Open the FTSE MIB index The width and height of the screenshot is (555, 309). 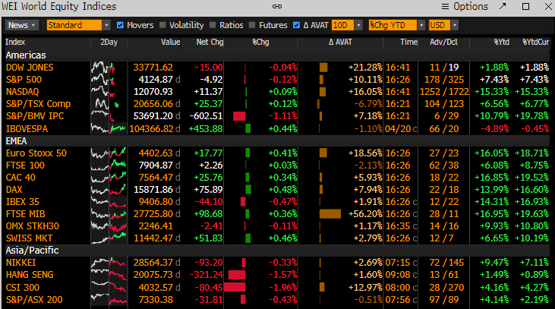click(26, 214)
